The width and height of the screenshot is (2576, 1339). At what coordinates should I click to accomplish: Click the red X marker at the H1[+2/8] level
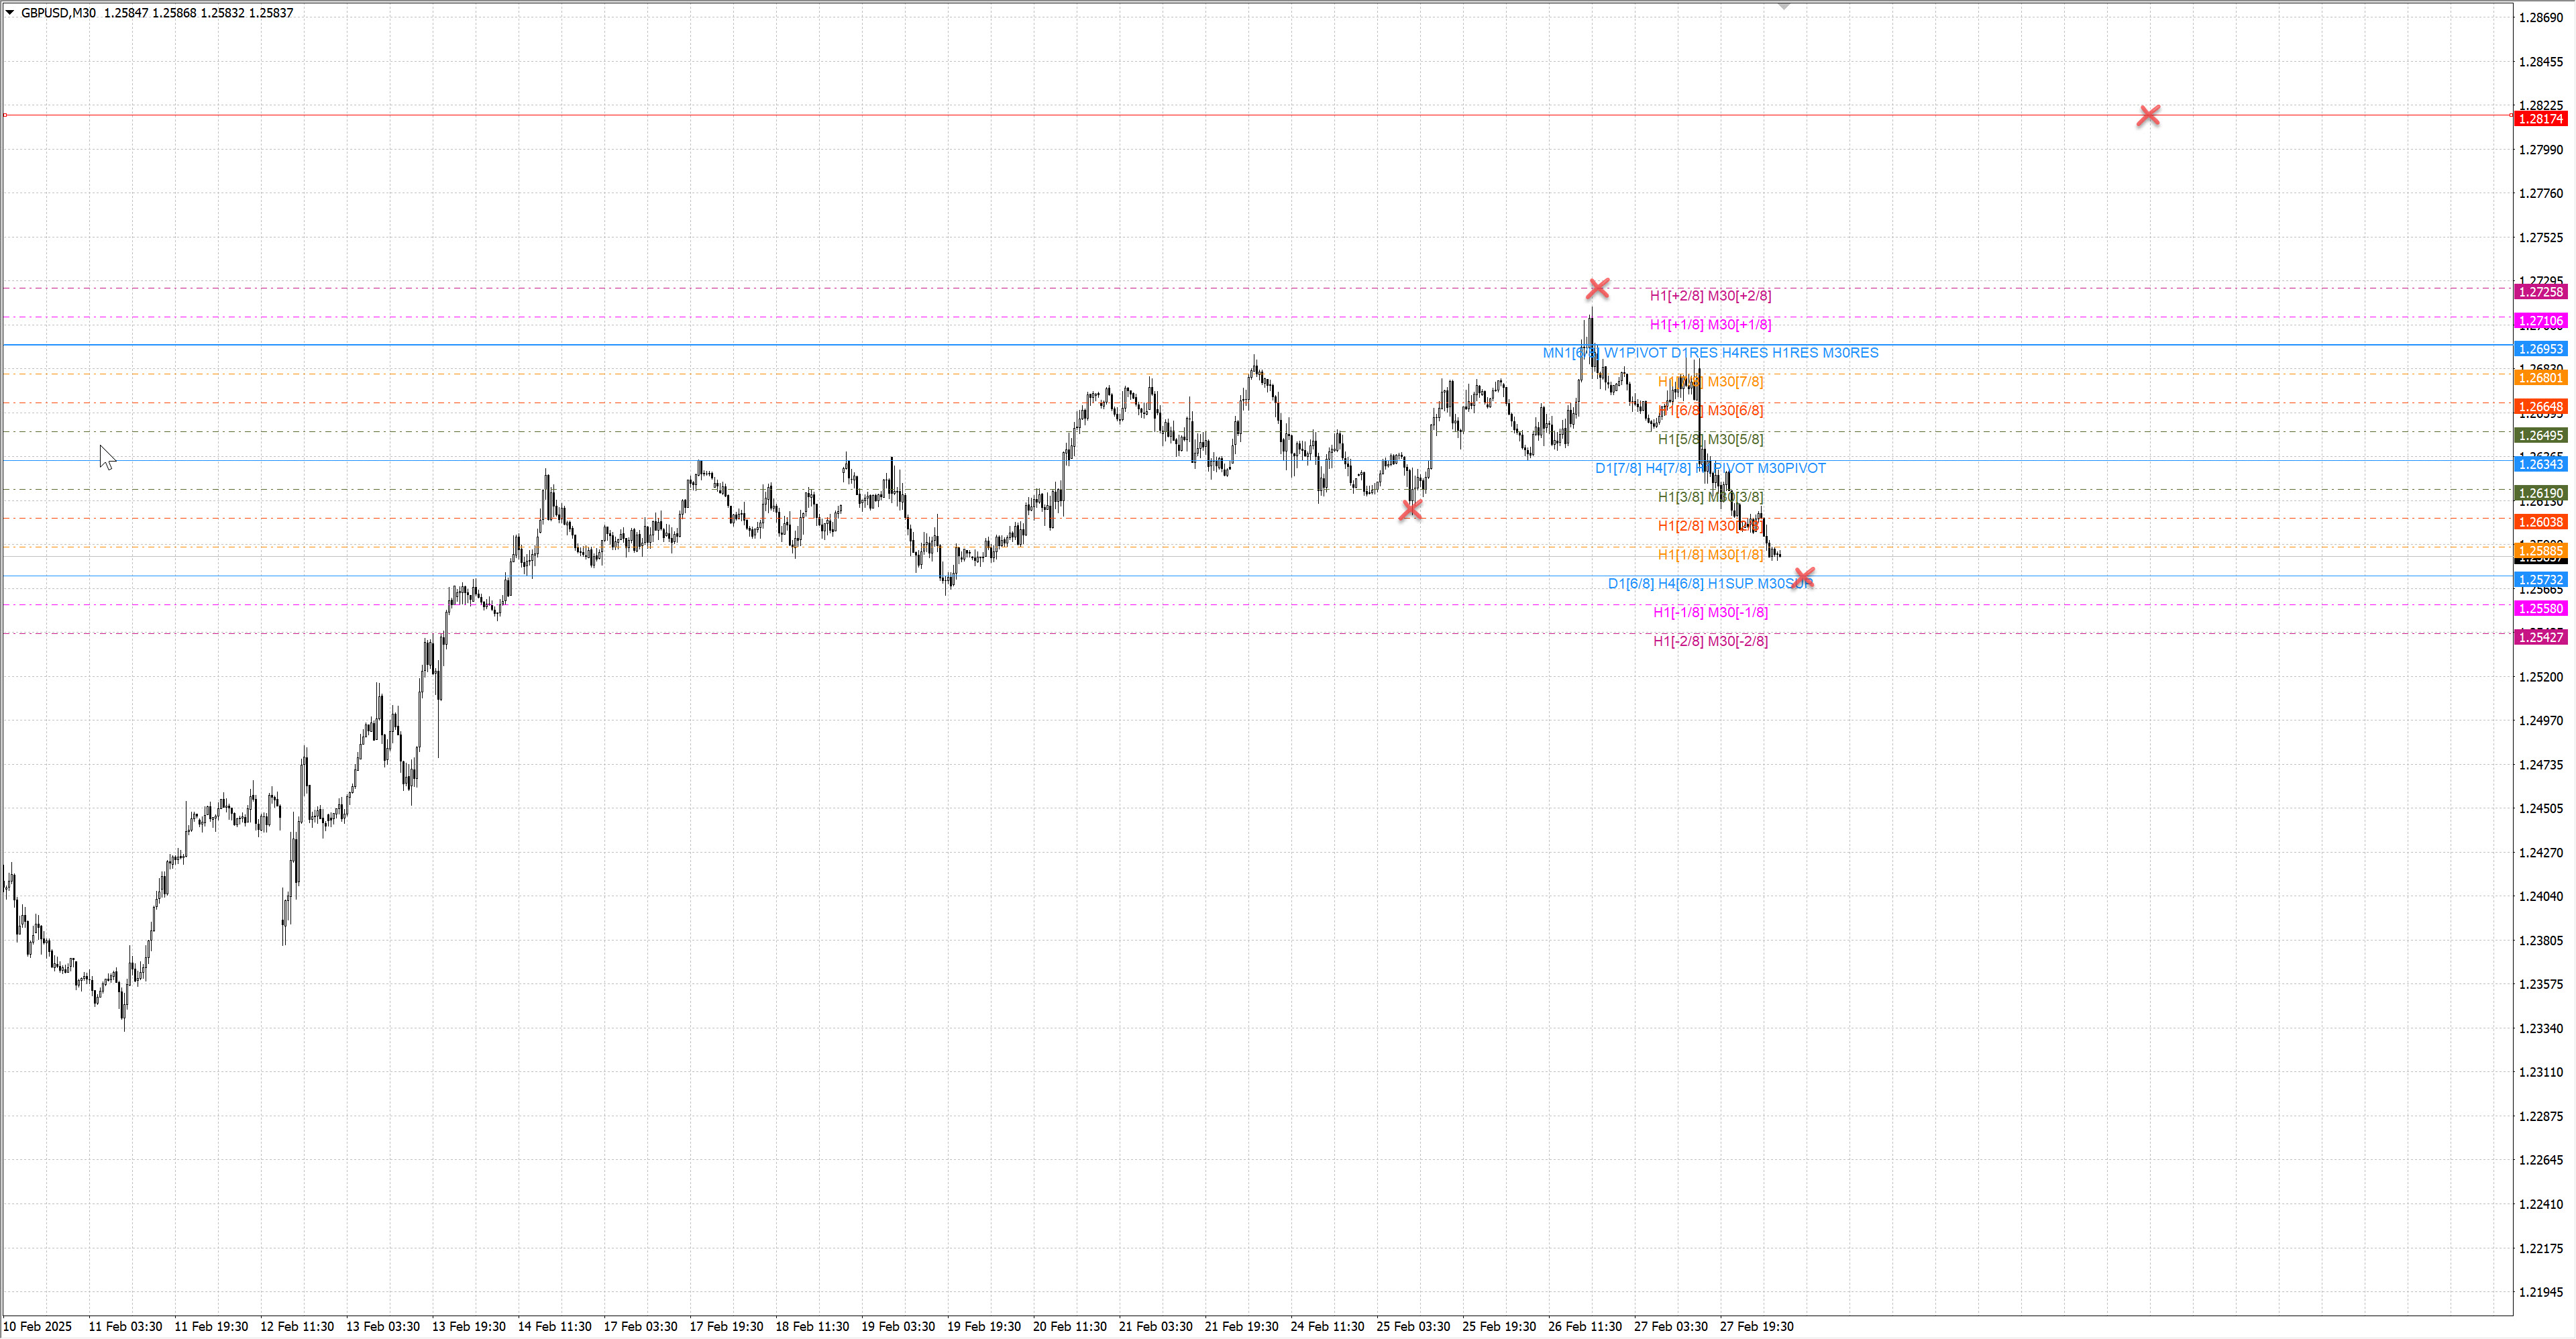[x=1597, y=289]
